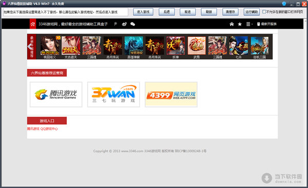Viewport: 308px width, 188px height.
Task: Open the 七杀 game thumbnail
Action: pyautogui.click(x=239, y=46)
